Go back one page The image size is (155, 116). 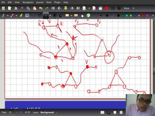(59, 8)
